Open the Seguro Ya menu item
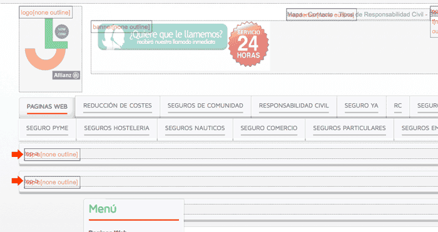 click(362, 106)
